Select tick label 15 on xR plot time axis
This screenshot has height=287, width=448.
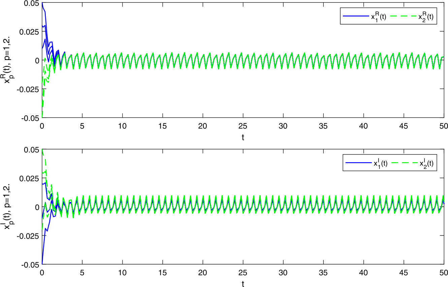pos(163,125)
